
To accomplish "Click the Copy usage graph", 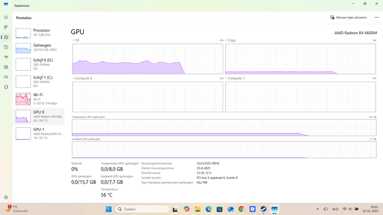I will point(301,59).
